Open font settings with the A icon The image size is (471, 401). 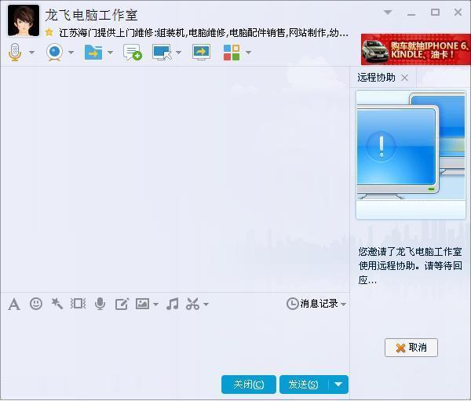coord(14,304)
